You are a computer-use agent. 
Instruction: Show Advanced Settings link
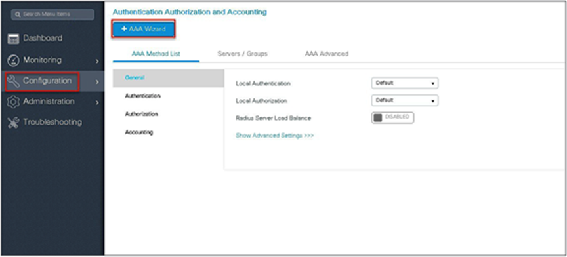pos(274,136)
